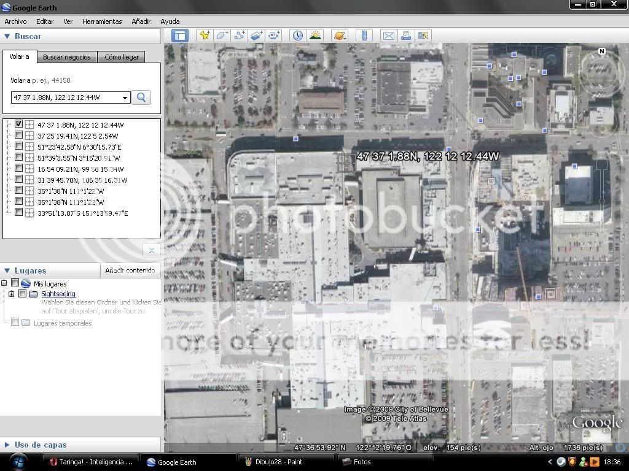The height and width of the screenshot is (471, 629).
Task: Expand the Sightseeing folder node
Action: (x=11, y=294)
